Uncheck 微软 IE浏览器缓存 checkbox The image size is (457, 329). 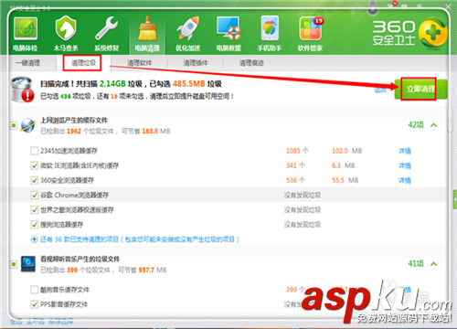pyautogui.click(x=34, y=165)
